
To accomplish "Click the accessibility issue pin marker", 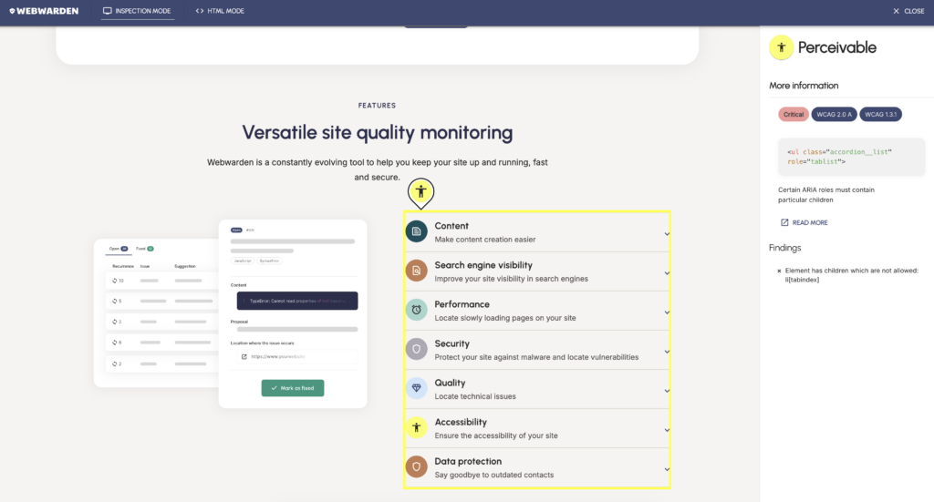I will coord(420,191).
